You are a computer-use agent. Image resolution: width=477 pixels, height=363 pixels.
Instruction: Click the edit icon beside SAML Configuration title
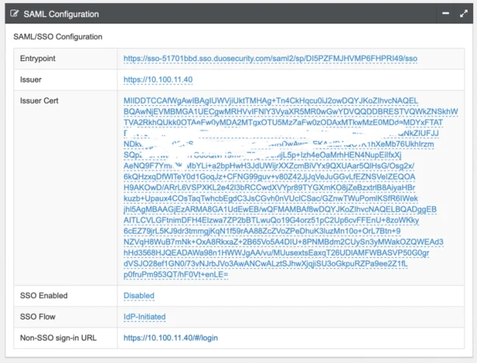tap(14, 14)
